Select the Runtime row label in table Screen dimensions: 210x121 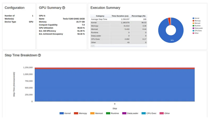tap(95, 32)
